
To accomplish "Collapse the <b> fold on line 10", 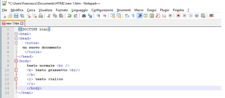I will [x=16, y=70].
